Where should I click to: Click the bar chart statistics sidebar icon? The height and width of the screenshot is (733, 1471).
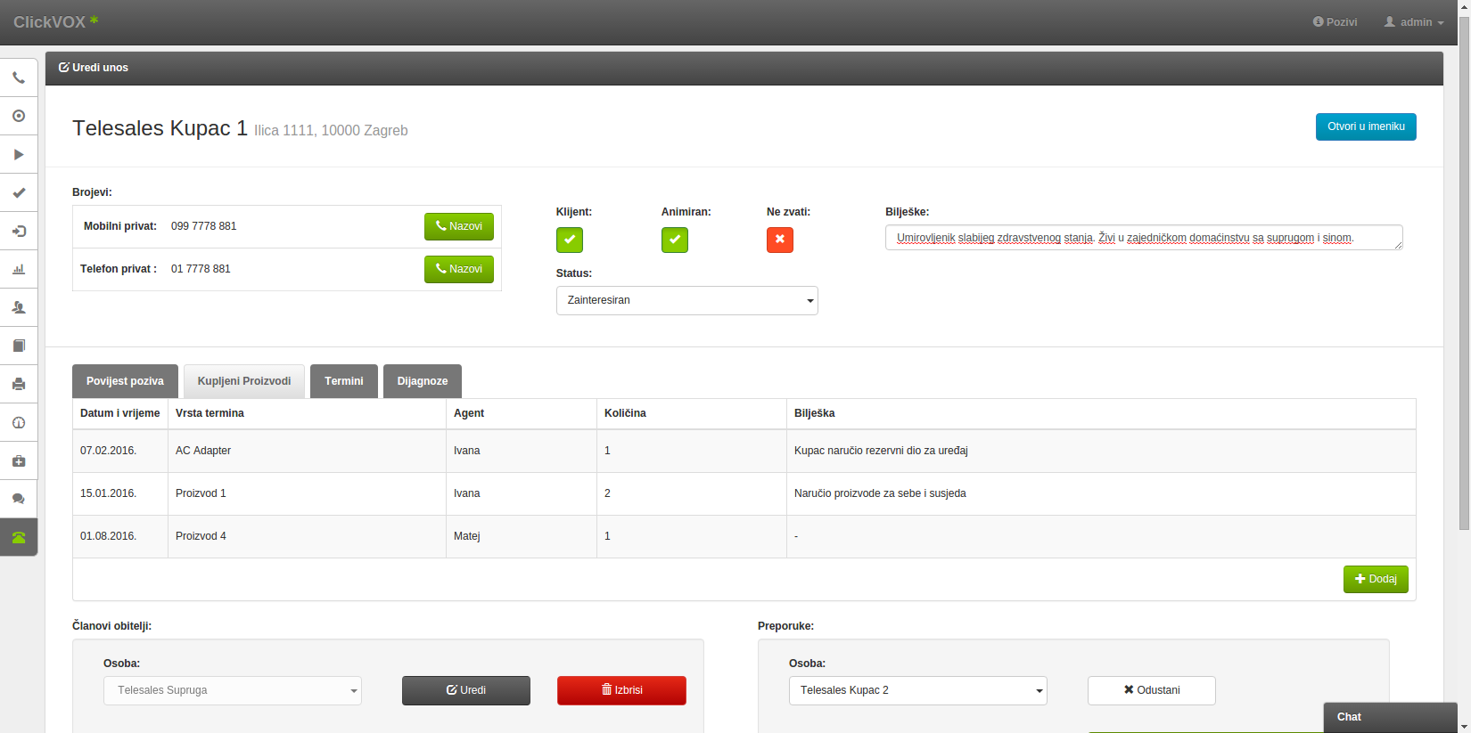pyautogui.click(x=19, y=270)
